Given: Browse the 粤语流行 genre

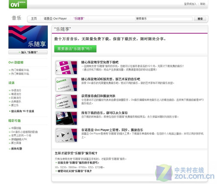Looking at the screenshot, I should [x=16, y=94].
